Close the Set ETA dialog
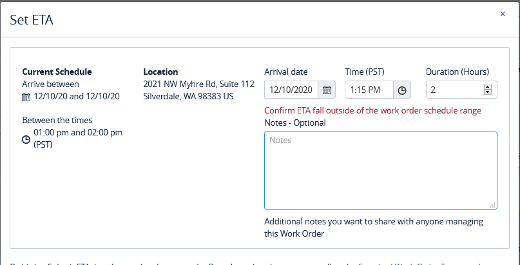 (503, 14)
